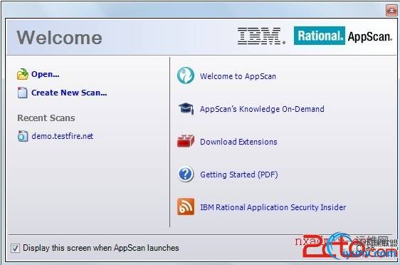Click the Open folder icon
Screen dimensions: 400x265
click(23, 74)
